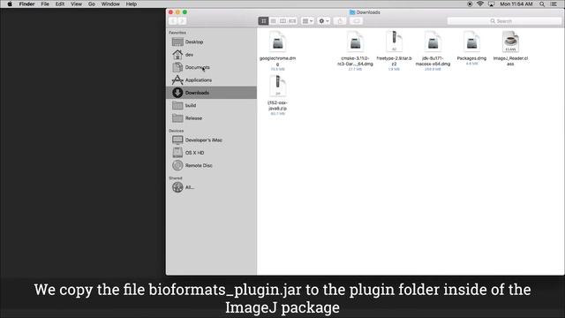
Task: Open the Edit menu
Action: click(x=60, y=4)
